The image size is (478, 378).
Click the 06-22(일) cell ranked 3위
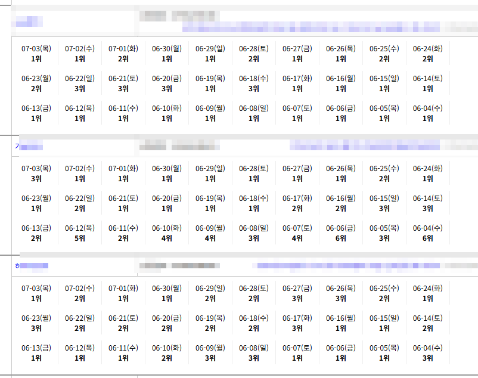[x=80, y=83]
